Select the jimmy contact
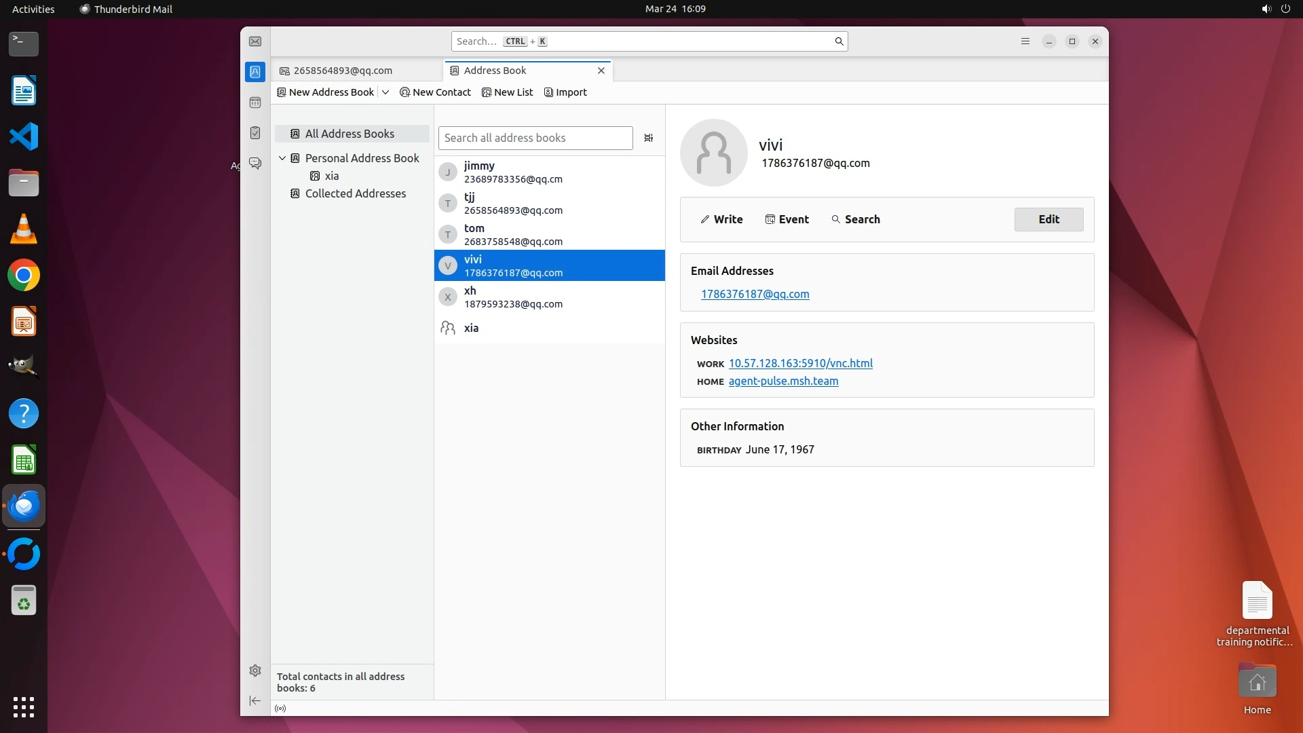 (x=548, y=172)
